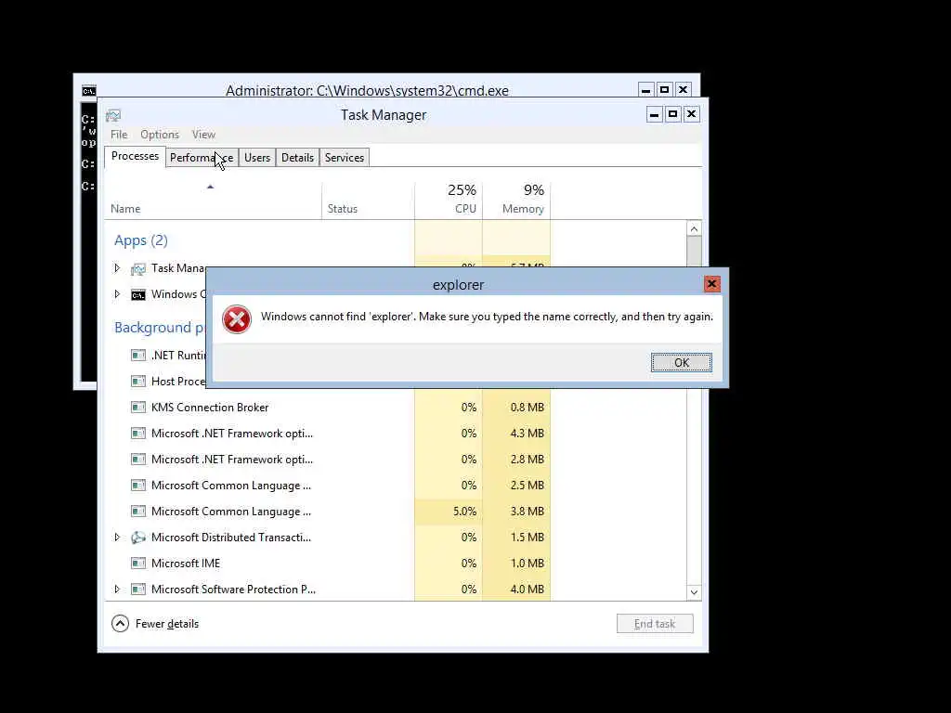Open the View menu in Task Manager

[203, 135]
